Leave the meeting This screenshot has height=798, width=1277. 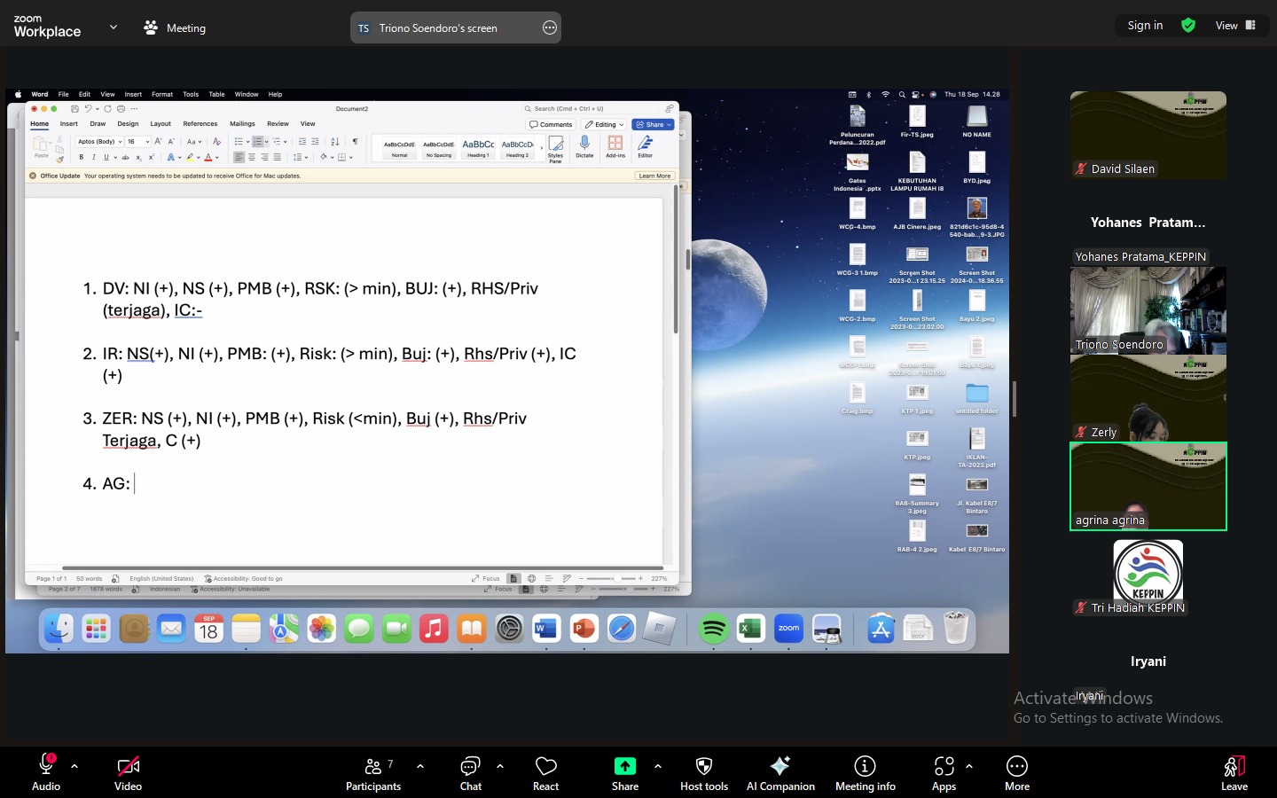click(1234, 773)
